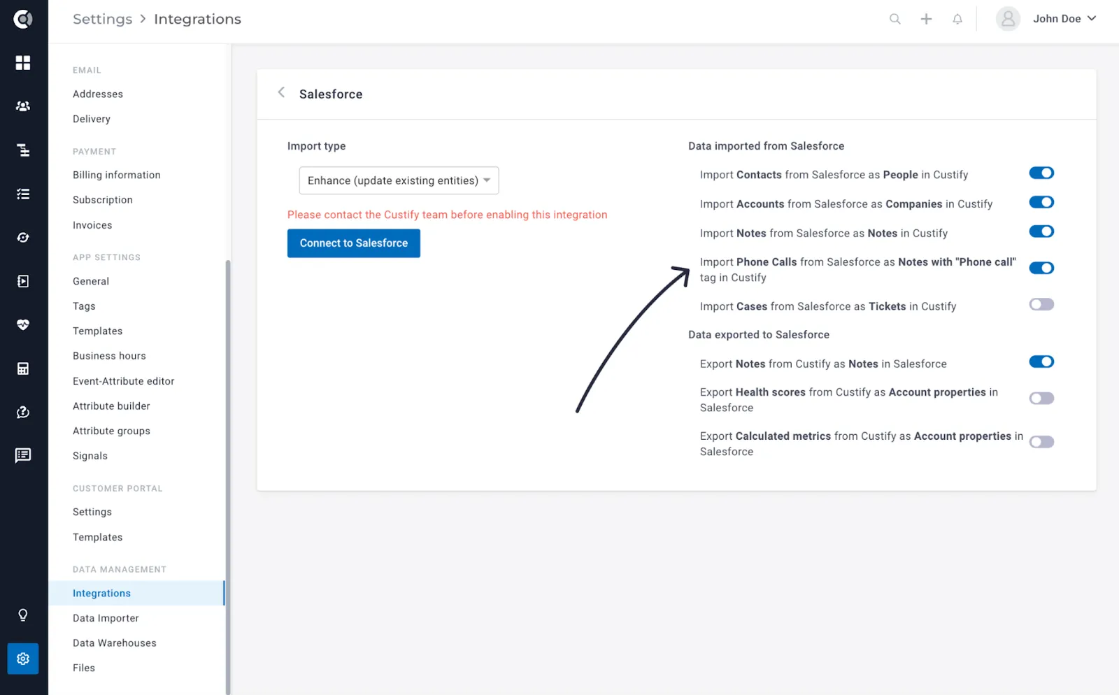Open Data Importer menu item
1119x695 pixels.
106,618
